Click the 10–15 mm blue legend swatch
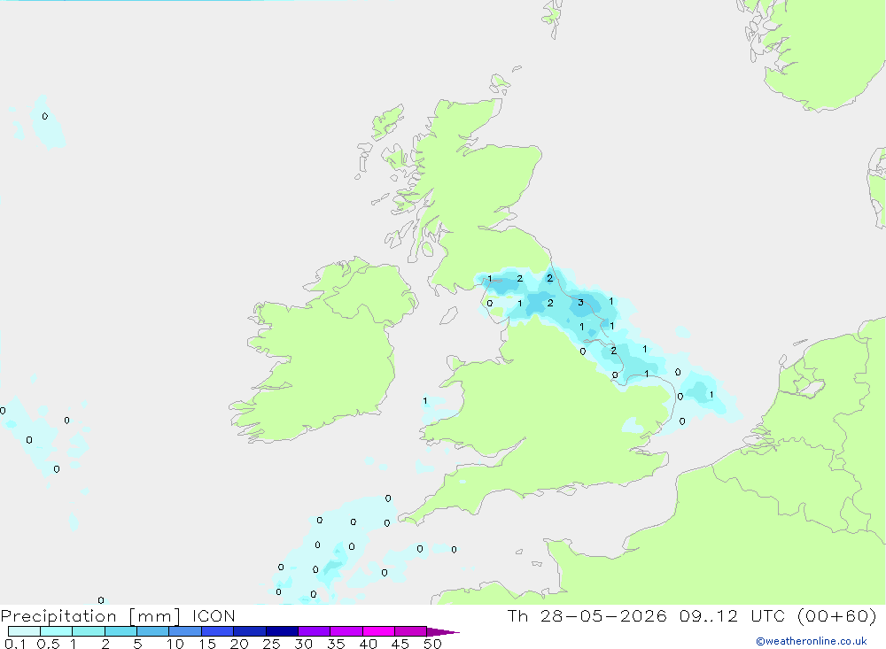This screenshot has height=649, width=886. [x=185, y=631]
